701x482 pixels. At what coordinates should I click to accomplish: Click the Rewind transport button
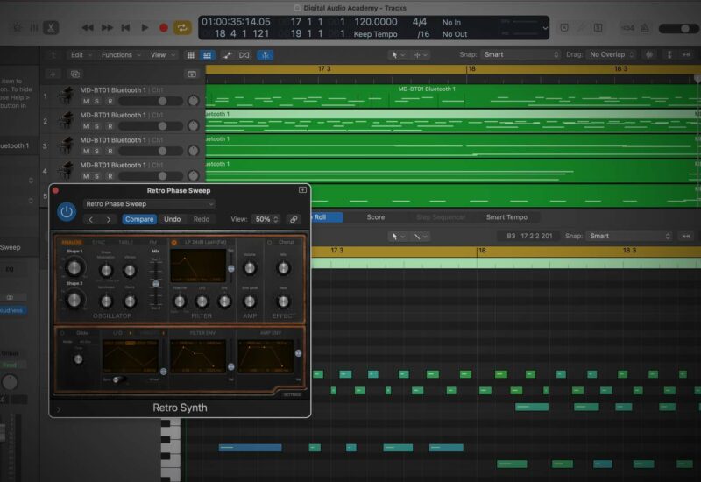pyautogui.click(x=88, y=28)
